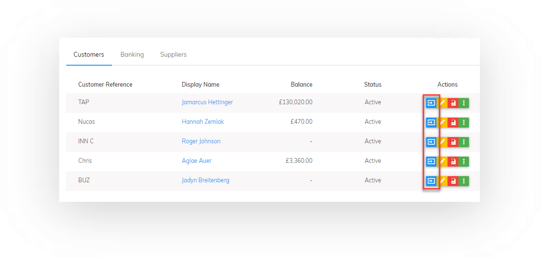
Task: Edit Jamarcus Hettinger using the yellow pencil icon
Action: click(x=442, y=103)
